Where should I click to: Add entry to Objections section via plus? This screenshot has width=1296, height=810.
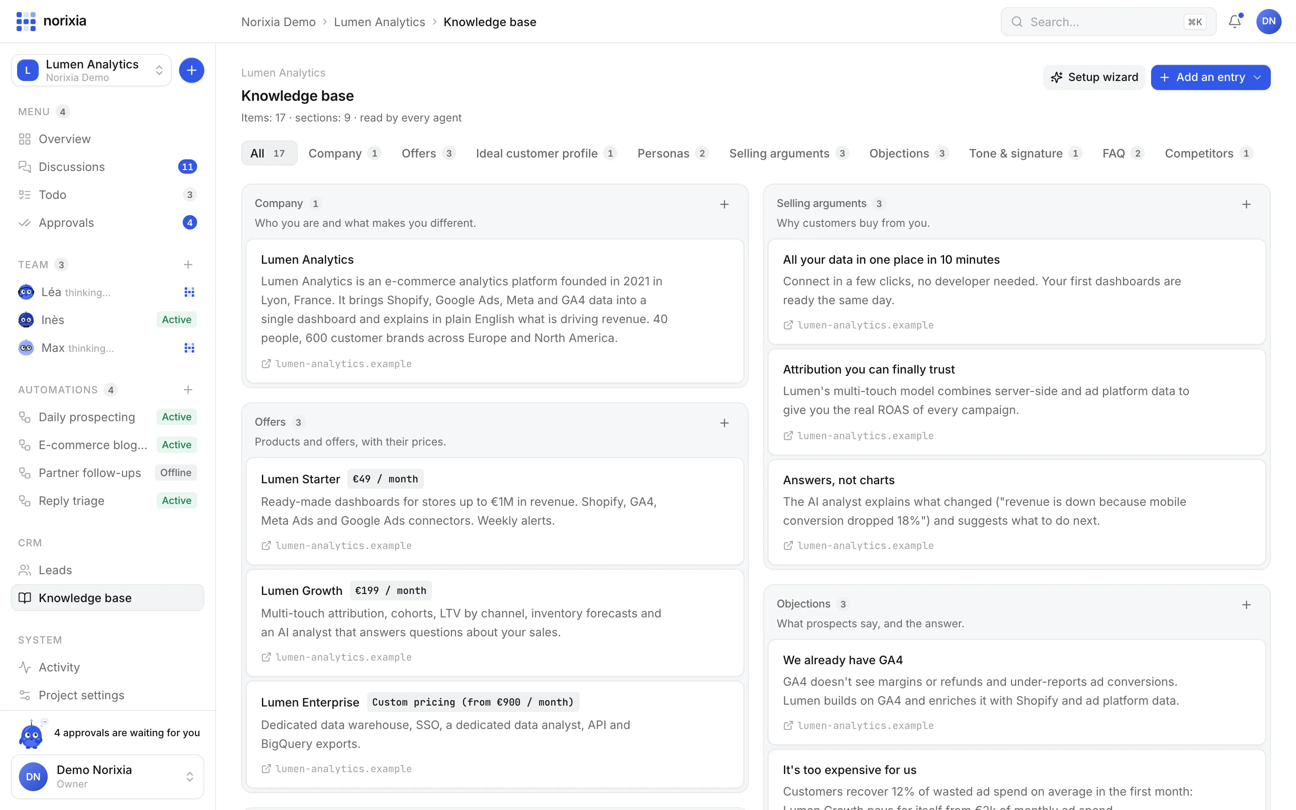[x=1246, y=605]
